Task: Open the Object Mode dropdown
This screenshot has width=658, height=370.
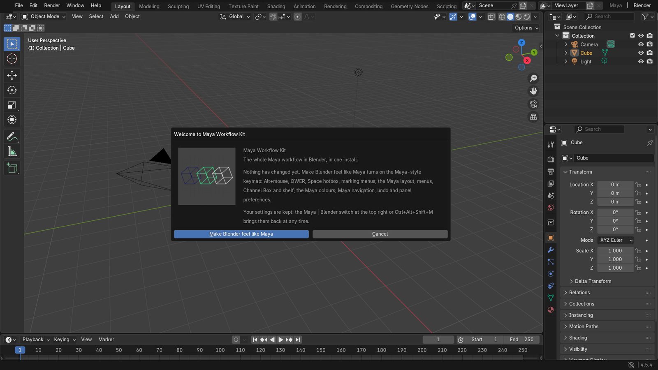Action: point(44,16)
